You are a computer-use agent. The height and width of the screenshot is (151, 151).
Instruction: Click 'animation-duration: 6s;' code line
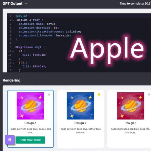(x=39, y=28)
